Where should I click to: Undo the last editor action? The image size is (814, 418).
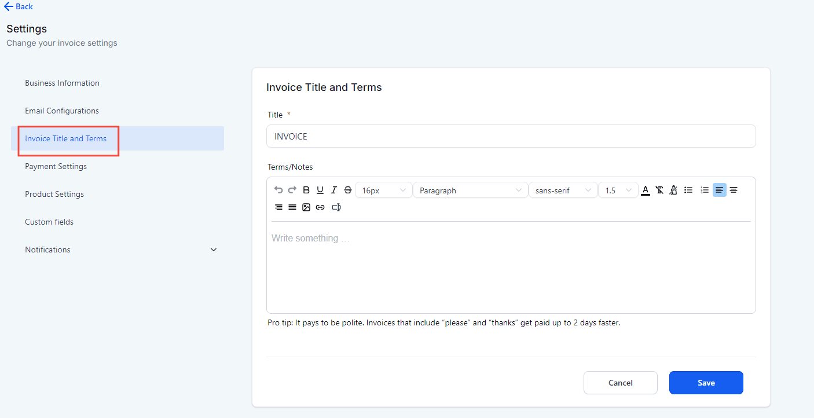coord(278,189)
